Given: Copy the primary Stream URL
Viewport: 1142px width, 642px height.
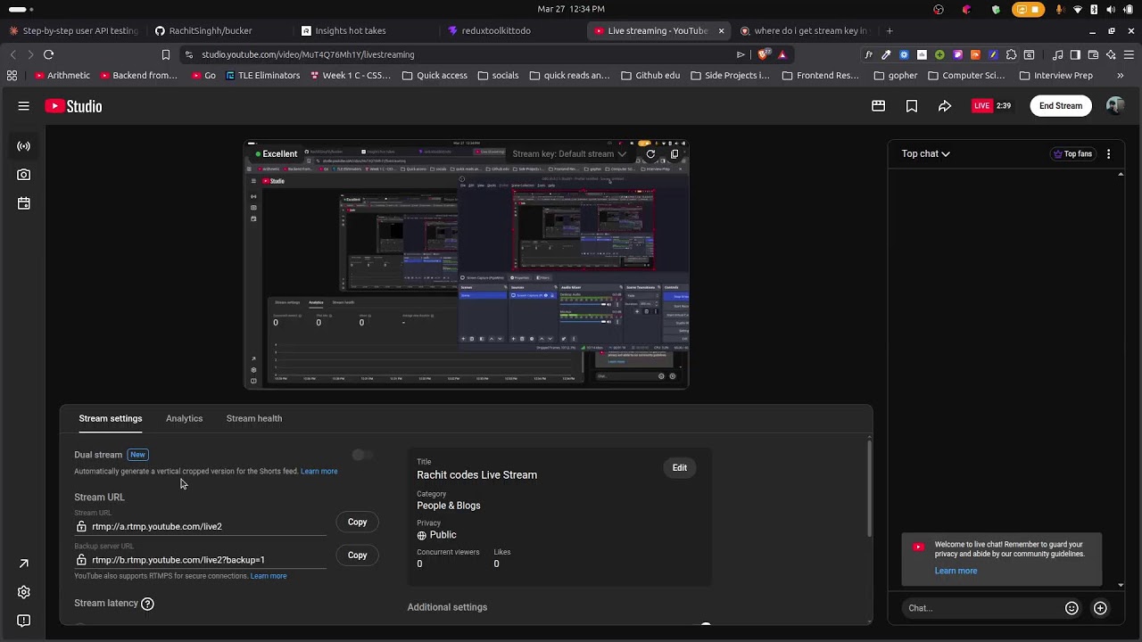Looking at the screenshot, I should (357, 523).
